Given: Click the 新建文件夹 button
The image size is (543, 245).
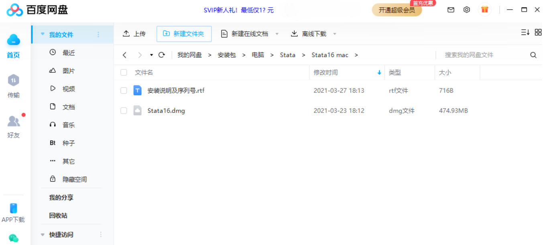Looking at the screenshot, I should pos(184,34).
